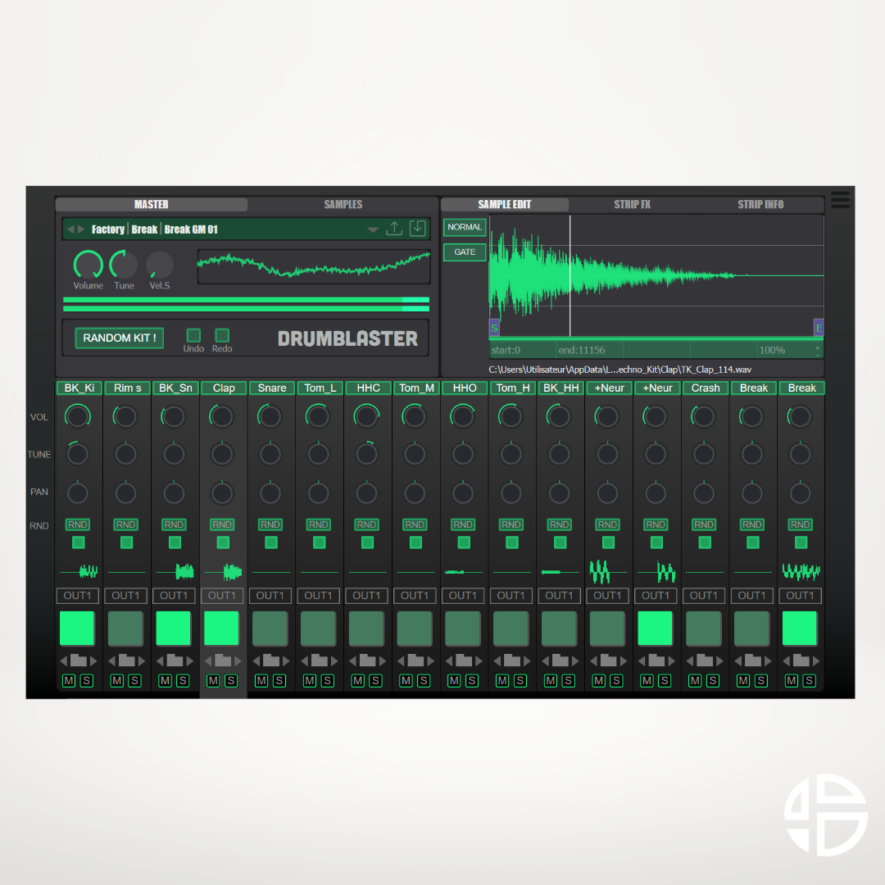Click the Undo icon in the Master section
The image size is (885, 885).
pos(193,334)
